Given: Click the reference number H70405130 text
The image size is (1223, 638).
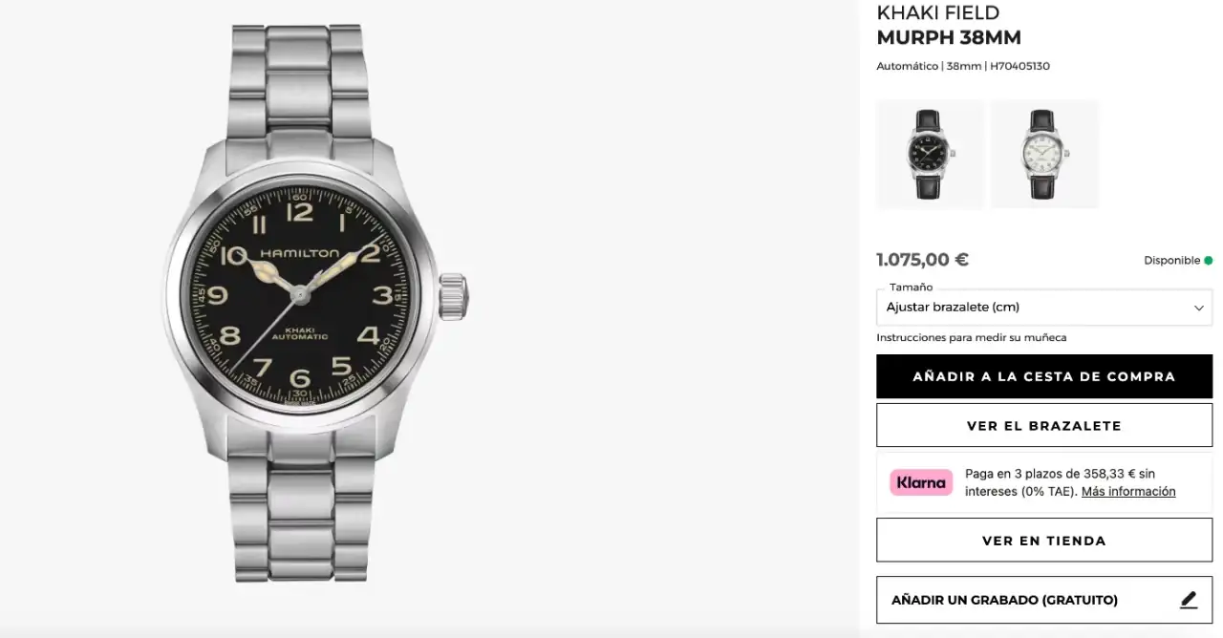Looking at the screenshot, I should click(x=1019, y=66).
